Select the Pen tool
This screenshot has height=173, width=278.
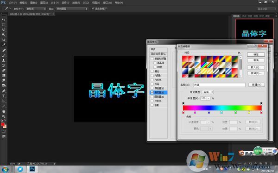click(4, 91)
